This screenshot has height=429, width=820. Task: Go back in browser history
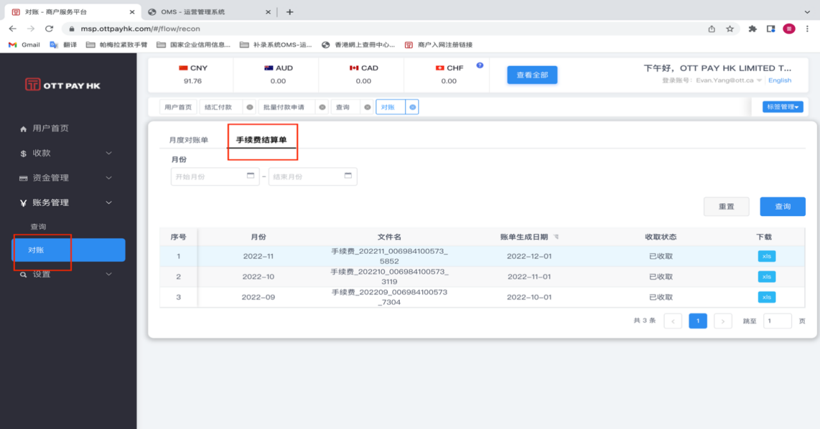pos(13,29)
